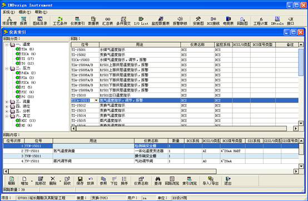Open the 帮助 menu

tap(41, 12)
